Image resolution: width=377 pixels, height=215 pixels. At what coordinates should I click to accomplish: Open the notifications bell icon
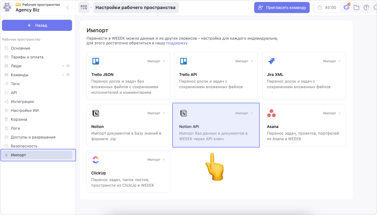pyautogui.click(x=346, y=8)
